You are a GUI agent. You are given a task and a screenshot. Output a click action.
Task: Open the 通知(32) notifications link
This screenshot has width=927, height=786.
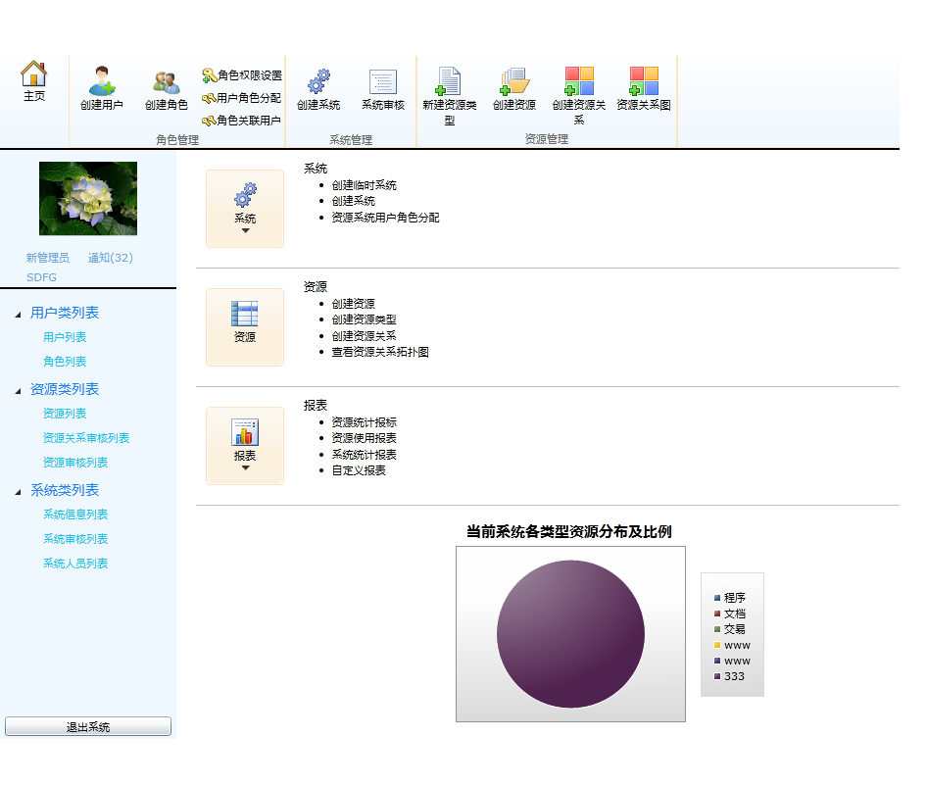pyautogui.click(x=111, y=258)
